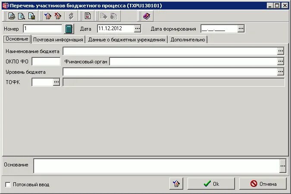This screenshot has width=291, height=194.
Task: Click the Дата формирования input field
Action: pos(219,28)
